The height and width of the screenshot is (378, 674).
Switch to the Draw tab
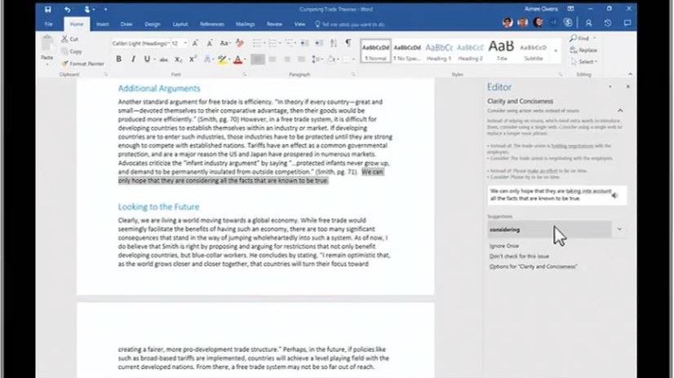point(126,24)
